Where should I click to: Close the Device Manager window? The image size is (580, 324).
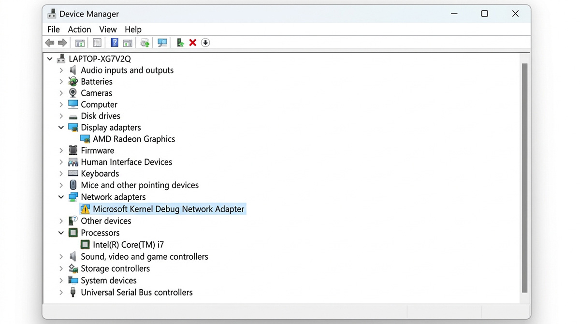coord(515,14)
